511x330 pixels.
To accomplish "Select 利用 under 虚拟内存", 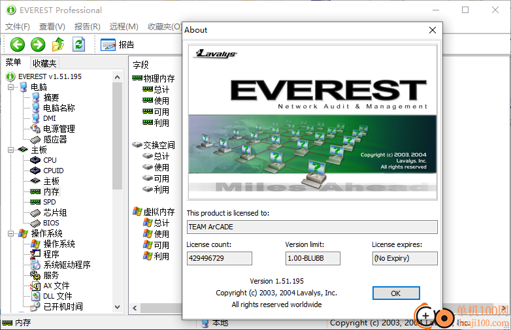I will click(x=156, y=256).
